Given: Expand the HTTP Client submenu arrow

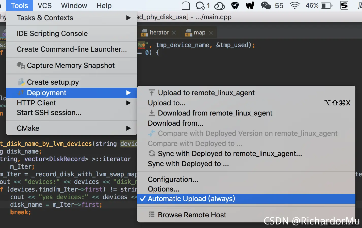Looking at the screenshot, I should pyautogui.click(x=128, y=103).
